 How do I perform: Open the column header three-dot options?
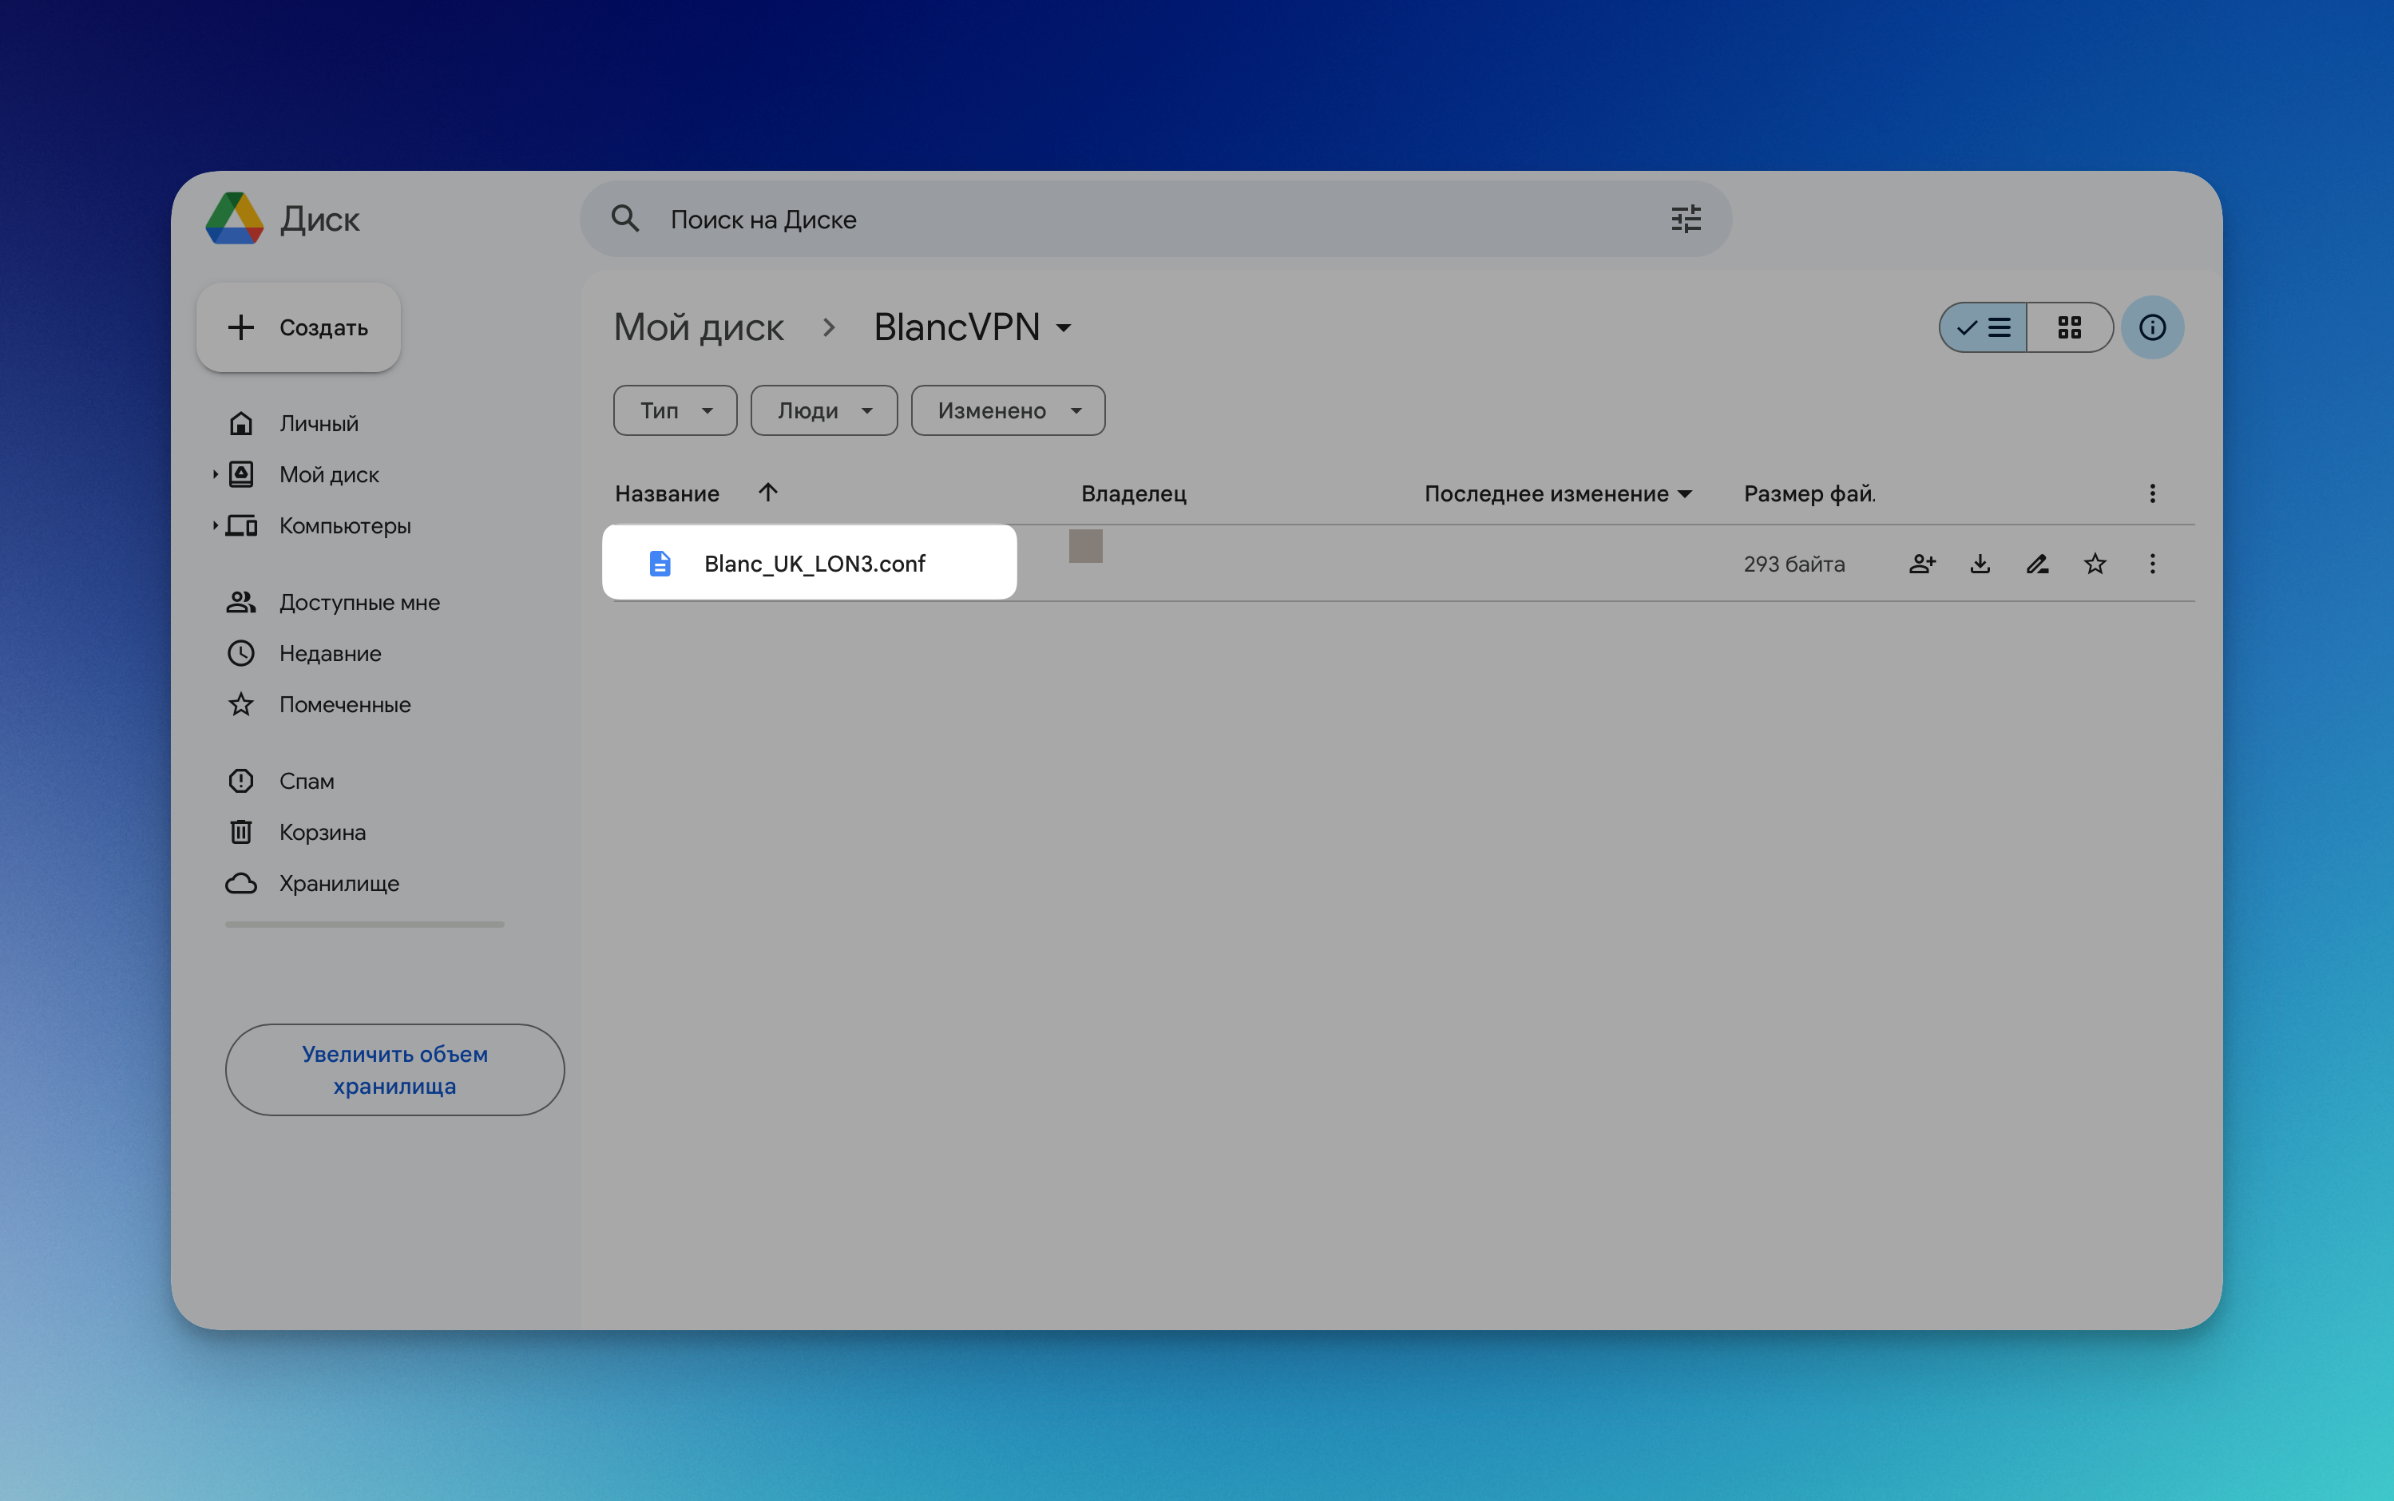[x=2152, y=493]
